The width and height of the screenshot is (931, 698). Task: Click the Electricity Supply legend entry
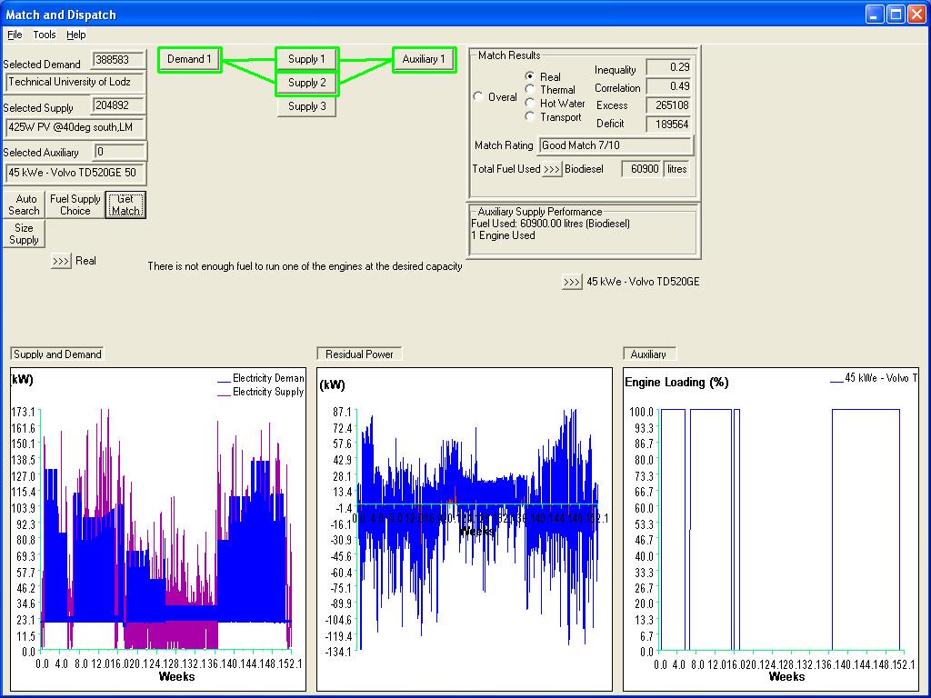261,392
